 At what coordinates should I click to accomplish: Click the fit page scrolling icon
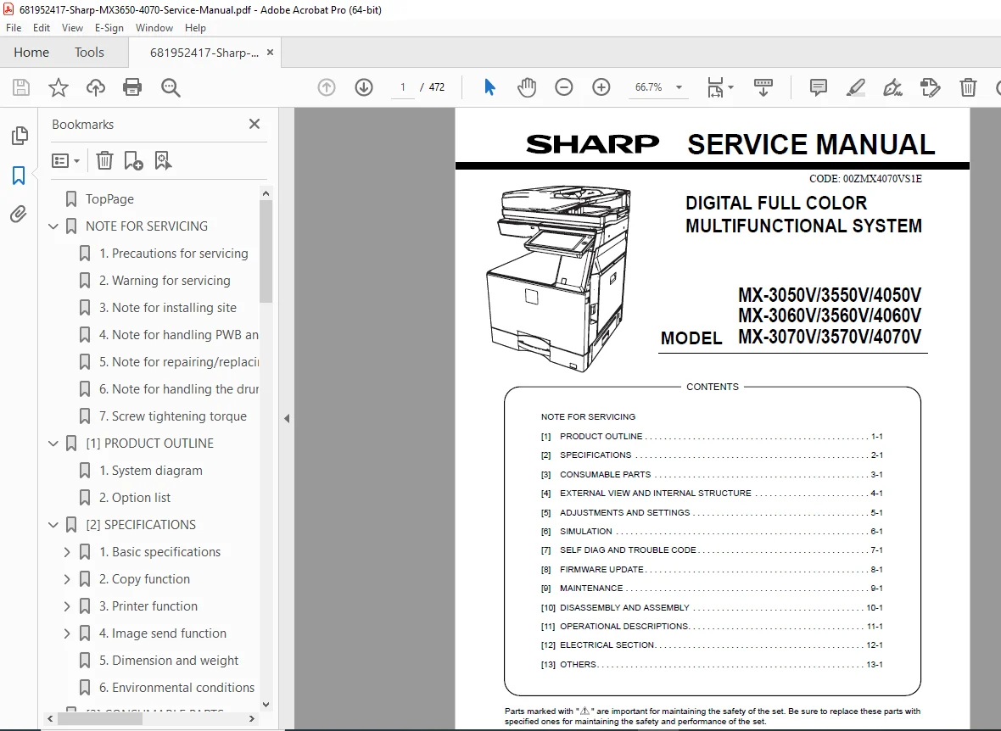click(x=715, y=87)
